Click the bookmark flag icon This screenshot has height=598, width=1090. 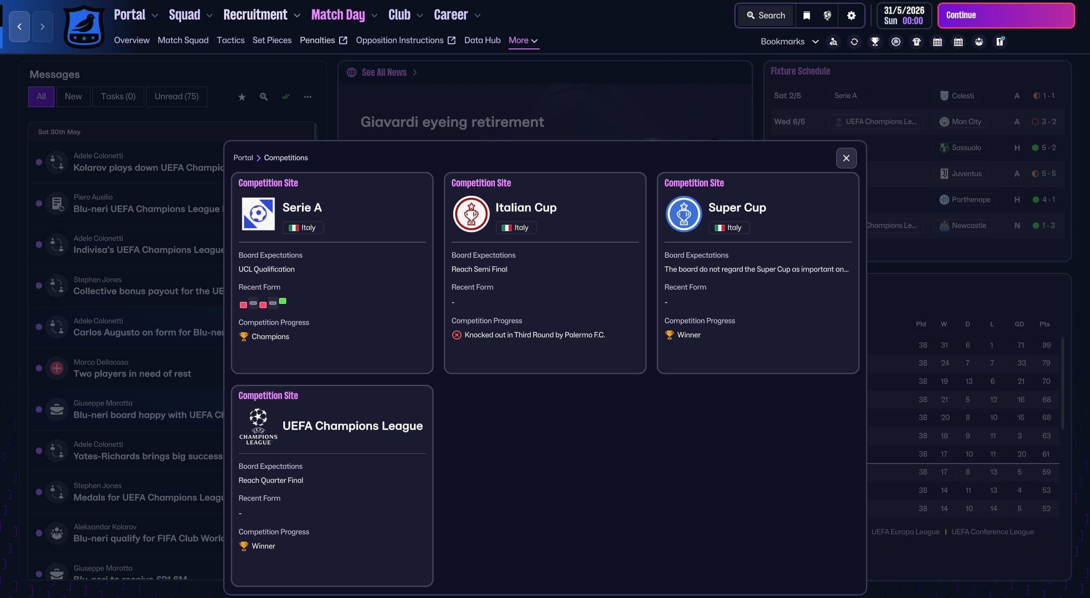[x=806, y=16]
